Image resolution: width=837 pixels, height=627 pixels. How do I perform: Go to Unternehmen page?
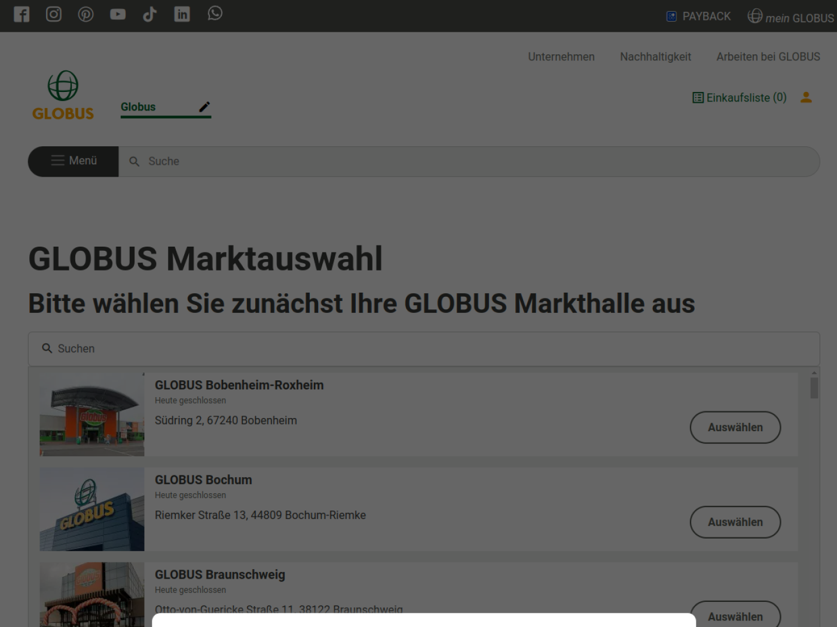click(x=561, y=57)
